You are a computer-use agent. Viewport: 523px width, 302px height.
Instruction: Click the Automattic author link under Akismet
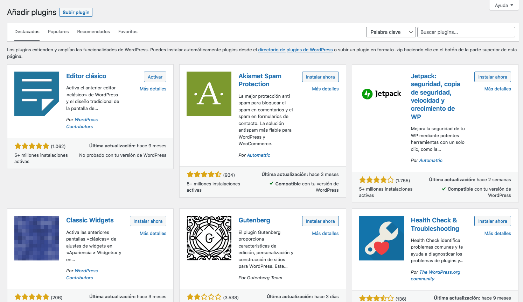[x=258, y=155]
